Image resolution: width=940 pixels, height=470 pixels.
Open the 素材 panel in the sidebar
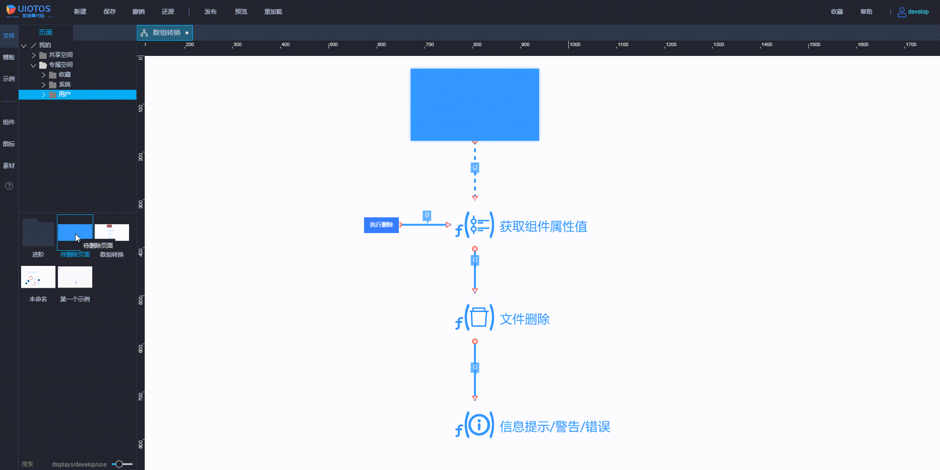tap(9, 165)
